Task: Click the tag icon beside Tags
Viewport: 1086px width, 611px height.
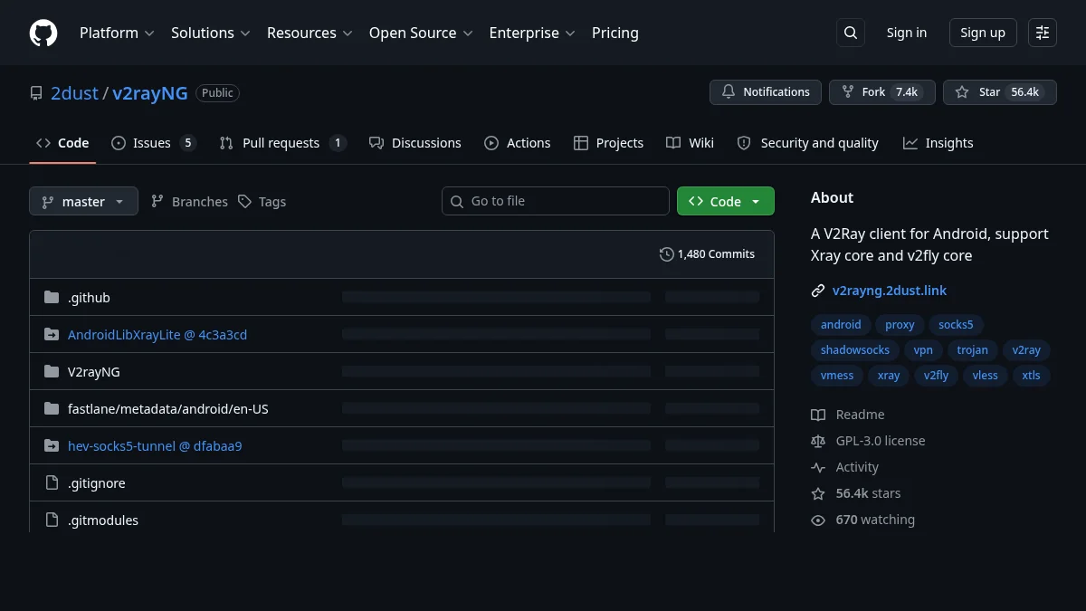Action: coord(244,201)
